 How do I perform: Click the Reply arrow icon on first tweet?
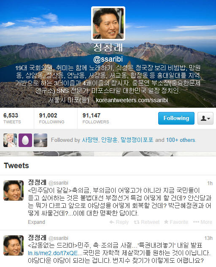tap(112, 222)
